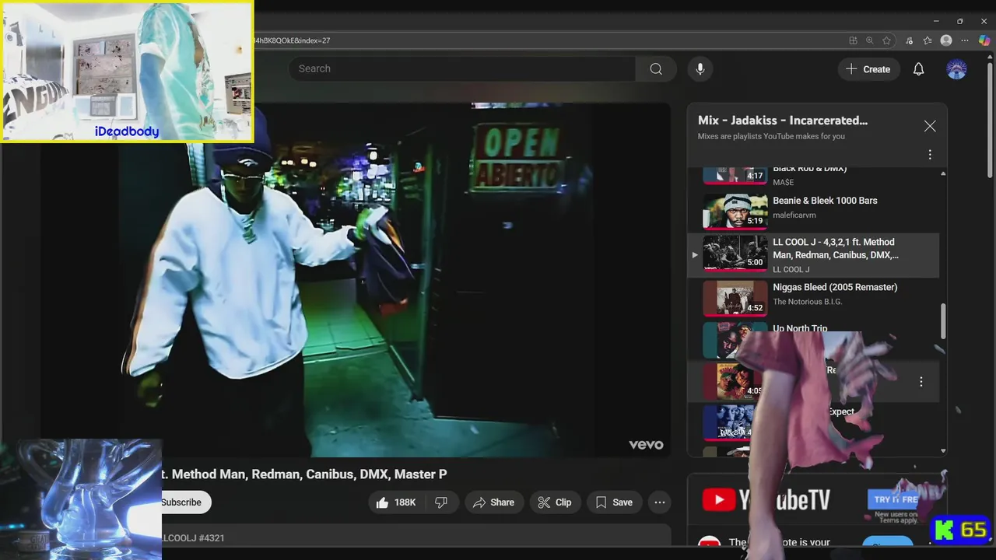Activate voice search microphone icon

click(700, 68)
